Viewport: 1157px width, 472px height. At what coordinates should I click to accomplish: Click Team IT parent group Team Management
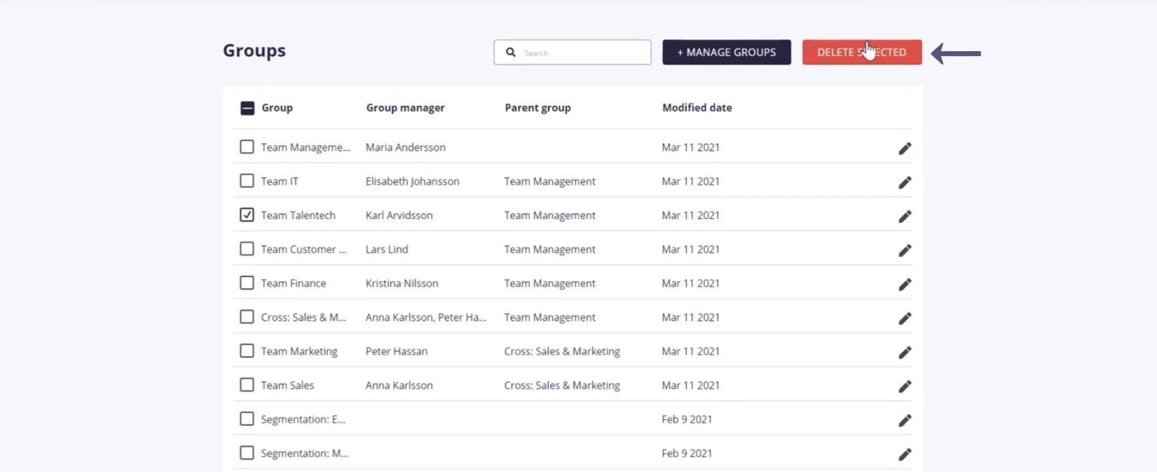pyautogui.click(x=549, y=181)
